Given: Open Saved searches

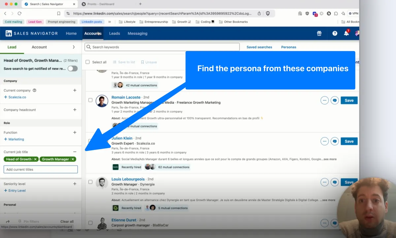Looking at the screenshot, I should point(259,47).
